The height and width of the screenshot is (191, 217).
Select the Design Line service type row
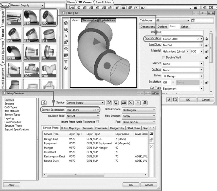tap(95, 139)
